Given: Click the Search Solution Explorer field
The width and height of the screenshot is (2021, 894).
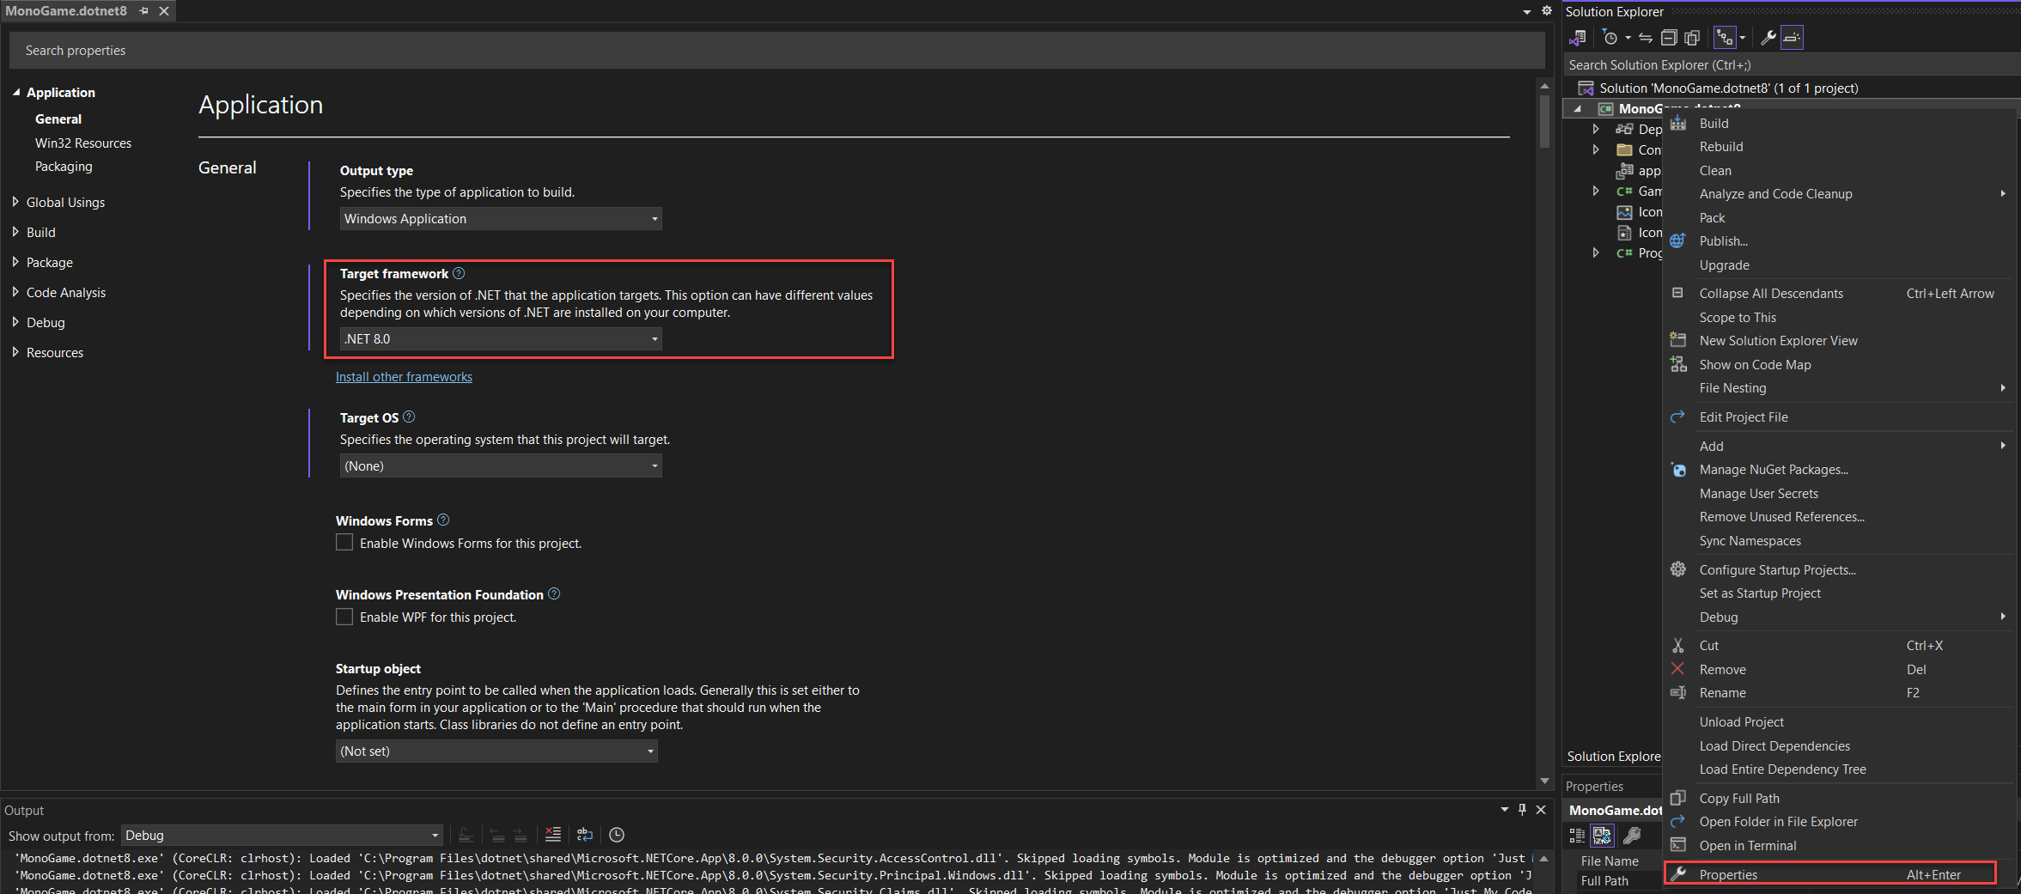Looking at the screenshot, I should [1792, 65].
